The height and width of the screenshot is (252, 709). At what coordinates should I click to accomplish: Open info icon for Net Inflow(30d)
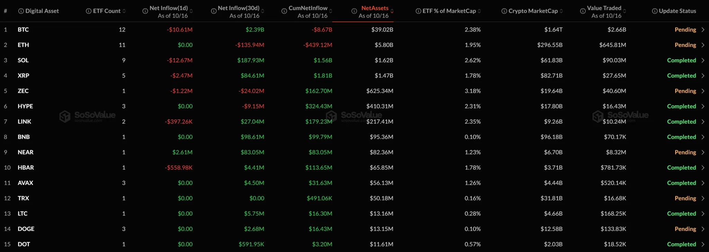tap(214, 11)
